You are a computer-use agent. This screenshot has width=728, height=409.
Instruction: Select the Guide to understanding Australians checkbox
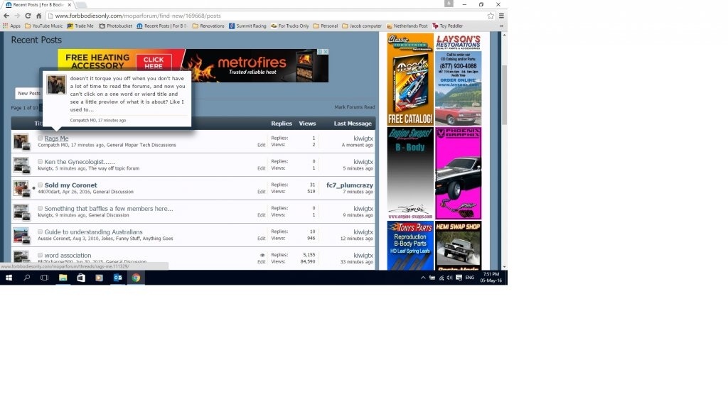pos(41,232)
